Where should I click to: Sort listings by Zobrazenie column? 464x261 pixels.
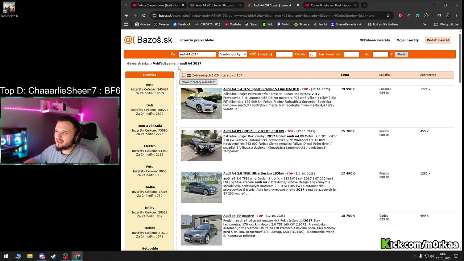(428, 75)
